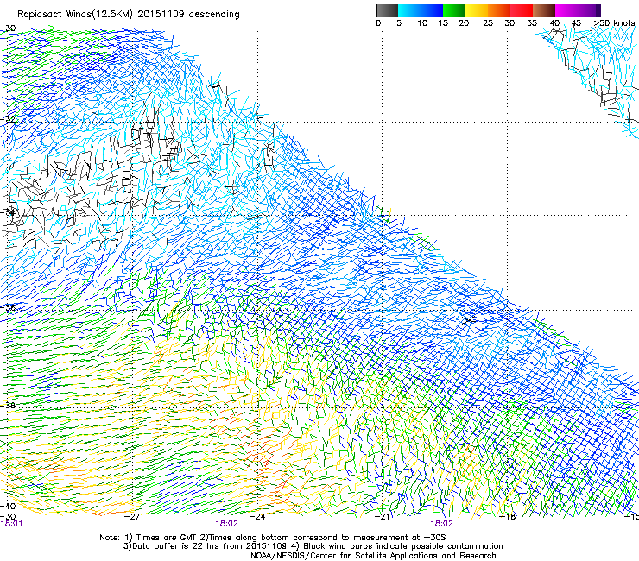Click the title 'Rapidscat Winds(12.5KM) 20151109 descending'
This screenshot has width=639, height=561.
click(x=129, y=15)
